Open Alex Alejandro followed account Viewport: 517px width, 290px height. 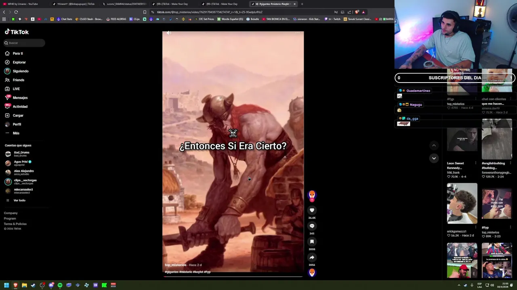pyautogui.click(x=23, y=172)
